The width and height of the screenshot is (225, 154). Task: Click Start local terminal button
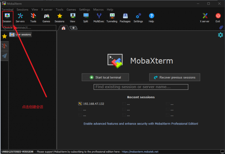pos(105,77)
